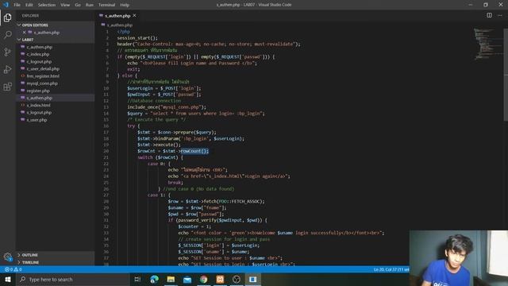
Task: Open the View menu
Action: coord(65,5)
